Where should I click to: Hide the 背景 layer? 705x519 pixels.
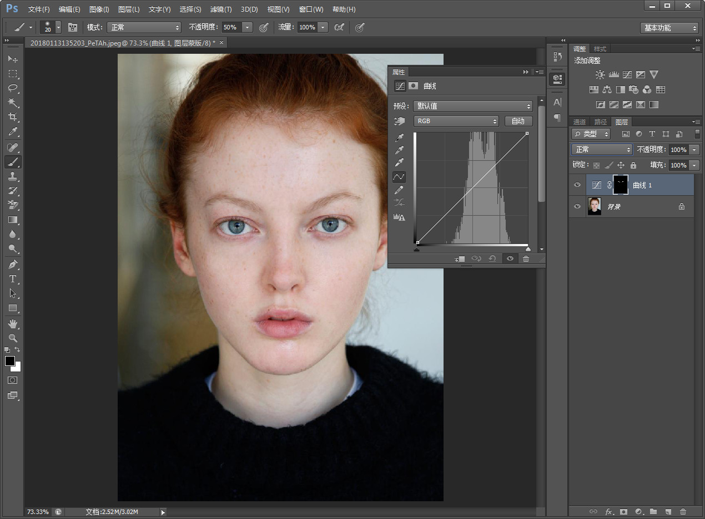(577, 206)
